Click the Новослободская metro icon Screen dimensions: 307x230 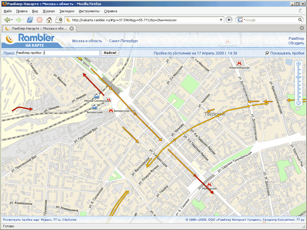pos(239,63)
